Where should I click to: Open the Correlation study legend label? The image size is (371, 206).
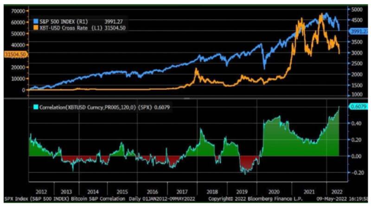tap(97, 107)
